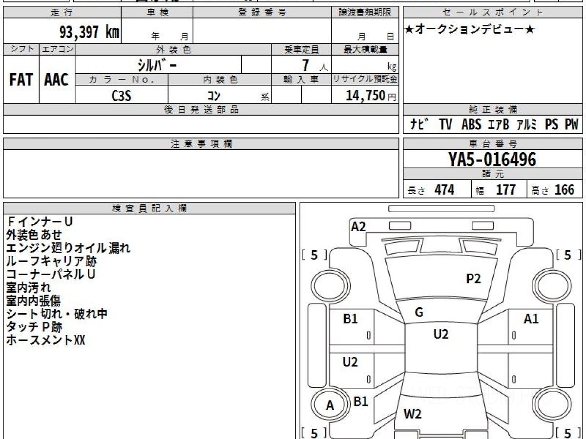Click the 内装色 header cell

click(x=220, y=80)
